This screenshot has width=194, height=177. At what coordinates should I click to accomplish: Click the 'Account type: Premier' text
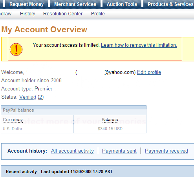27,89
